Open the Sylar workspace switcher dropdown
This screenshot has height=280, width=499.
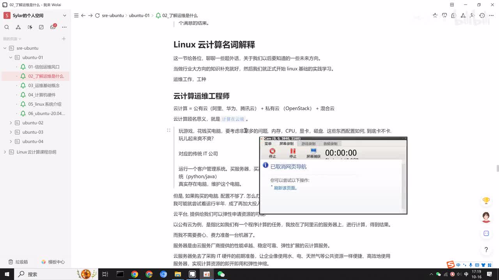[65, 16]
